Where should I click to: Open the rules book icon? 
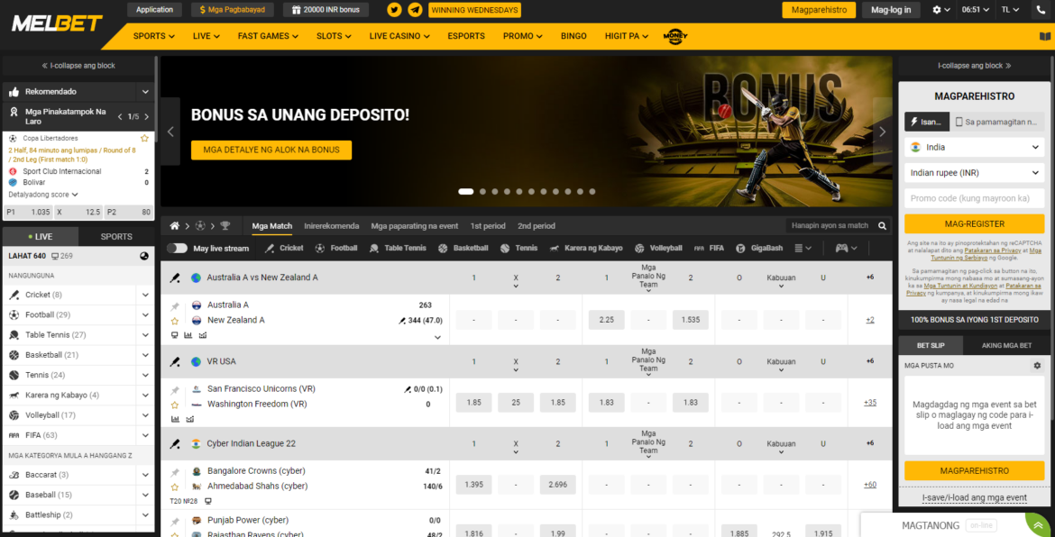pos(1043,36)
